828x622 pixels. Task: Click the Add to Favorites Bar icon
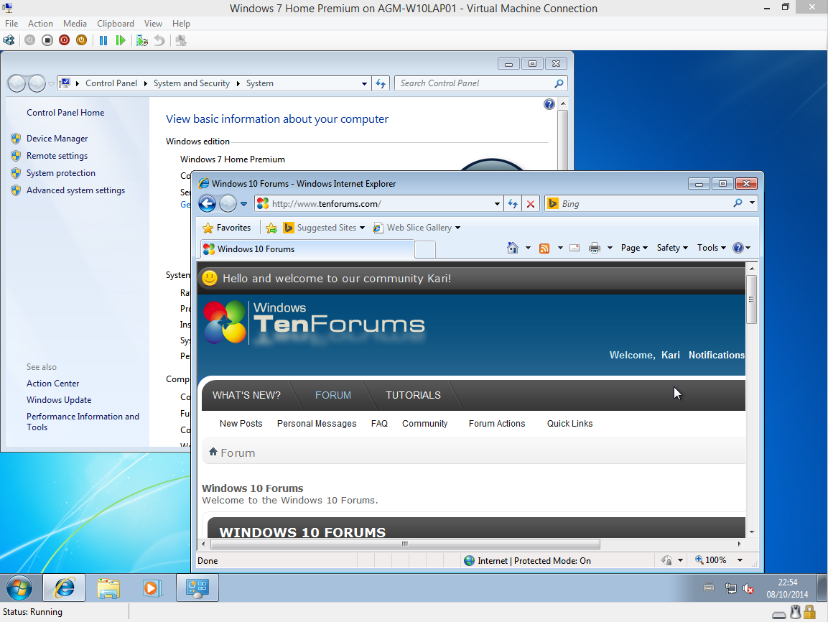click(271, 228)
